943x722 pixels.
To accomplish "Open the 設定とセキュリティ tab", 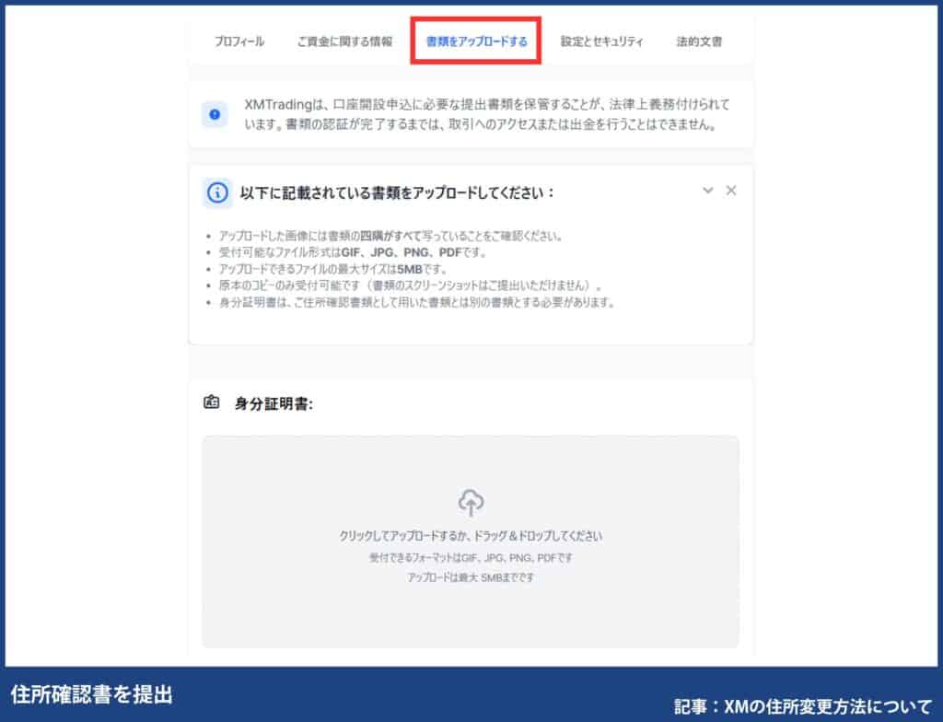I will click(601, 41).
